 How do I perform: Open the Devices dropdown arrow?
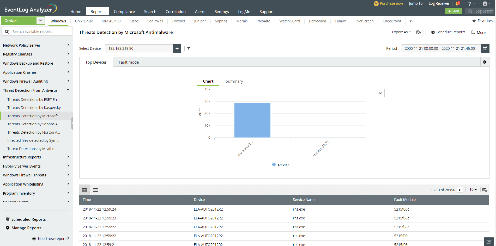click(x=40, y=21)
